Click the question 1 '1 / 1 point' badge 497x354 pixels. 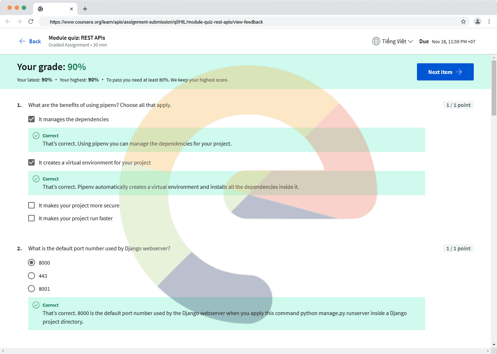click(458, 105)
